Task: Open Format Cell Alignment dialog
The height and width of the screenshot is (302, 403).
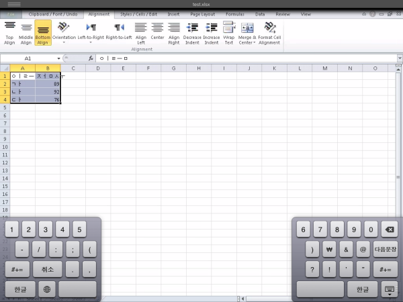Action: click(269, 33)
